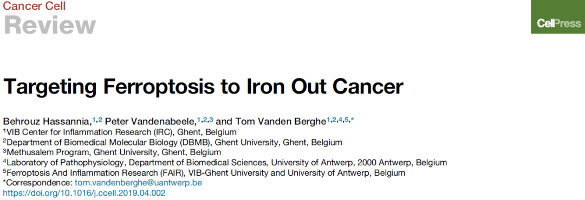
Task: Open affiliation superscript 5 after Vanden Berghe
Action: (x=346, y=119)
